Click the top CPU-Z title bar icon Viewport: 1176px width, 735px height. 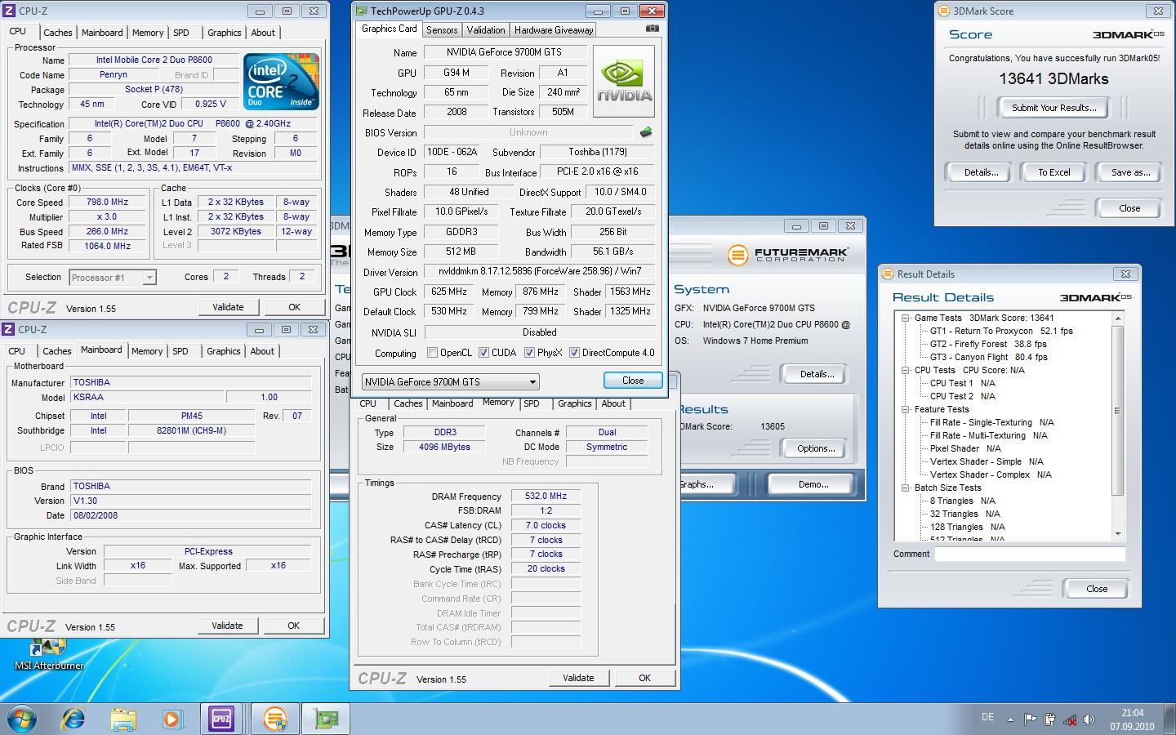(9, 11)
